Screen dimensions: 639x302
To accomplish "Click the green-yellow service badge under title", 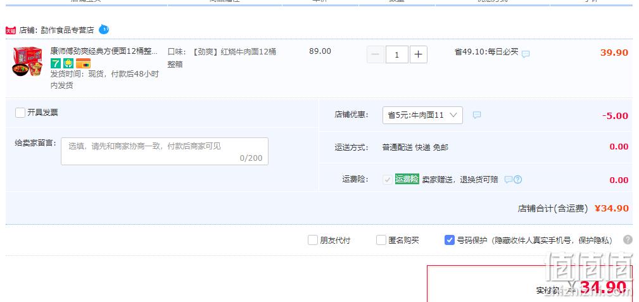I will click(x=68, y=63).
